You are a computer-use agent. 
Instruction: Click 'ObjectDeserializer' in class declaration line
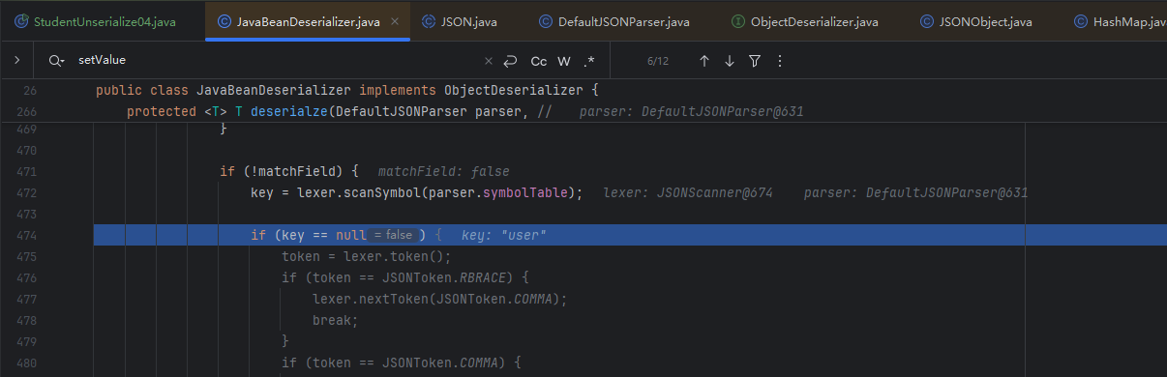click(x=514, y=90)
